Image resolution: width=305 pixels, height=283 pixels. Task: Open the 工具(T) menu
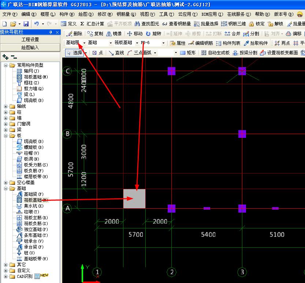click(167, 14)
